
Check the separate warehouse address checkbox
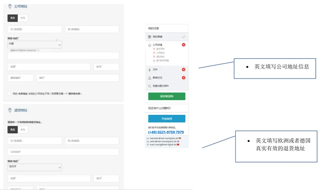[x=9, y=93]
